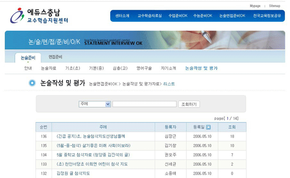
Task: Select the 심층(고) submenu item
Action: pyautogui.click(x=120, y=68)
